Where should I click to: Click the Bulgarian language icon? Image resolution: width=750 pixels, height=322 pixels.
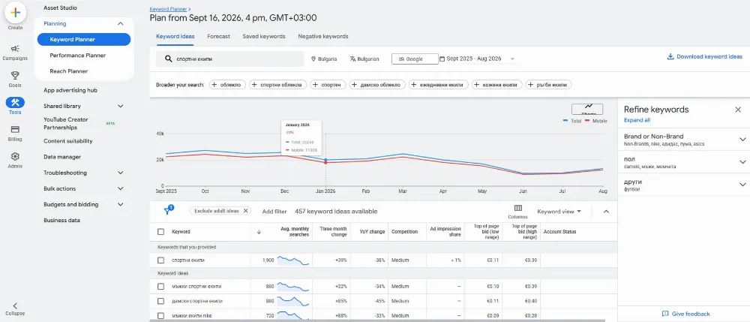[x=353, y=59]
